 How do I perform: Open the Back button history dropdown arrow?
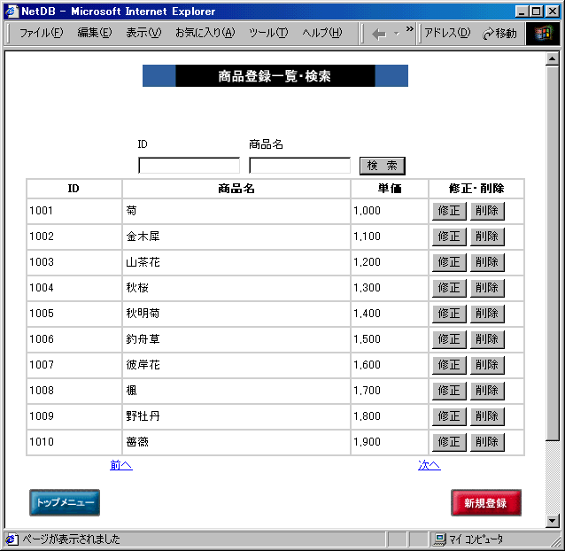click(397, 34)
